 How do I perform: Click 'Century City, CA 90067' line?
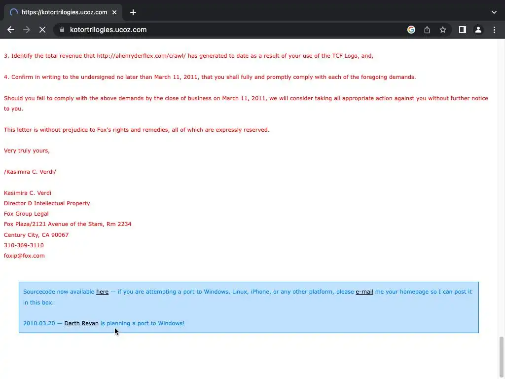coord(36,235)
